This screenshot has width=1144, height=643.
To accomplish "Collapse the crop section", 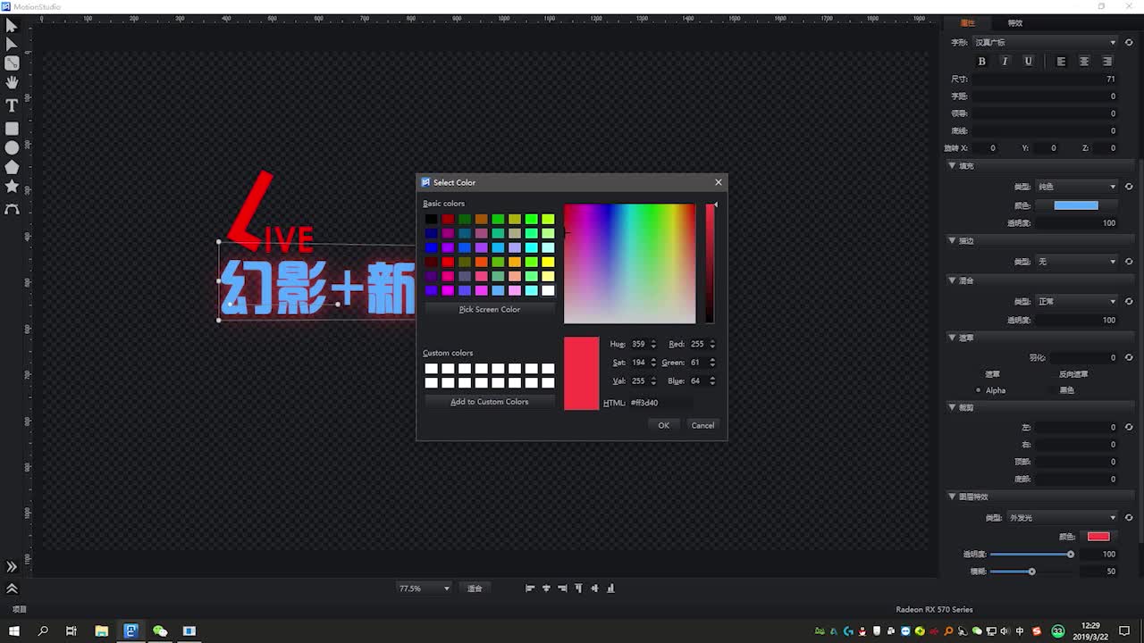I will pyautogui.click(x=953, y=406).
